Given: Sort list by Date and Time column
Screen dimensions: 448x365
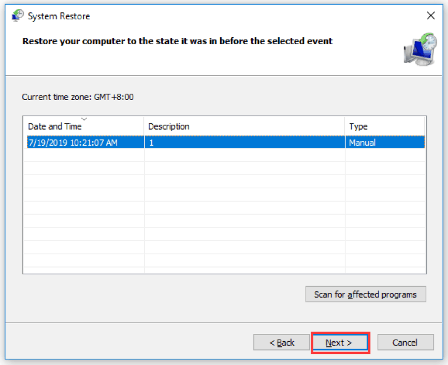Looking at the screenshot, I should 55,127.
